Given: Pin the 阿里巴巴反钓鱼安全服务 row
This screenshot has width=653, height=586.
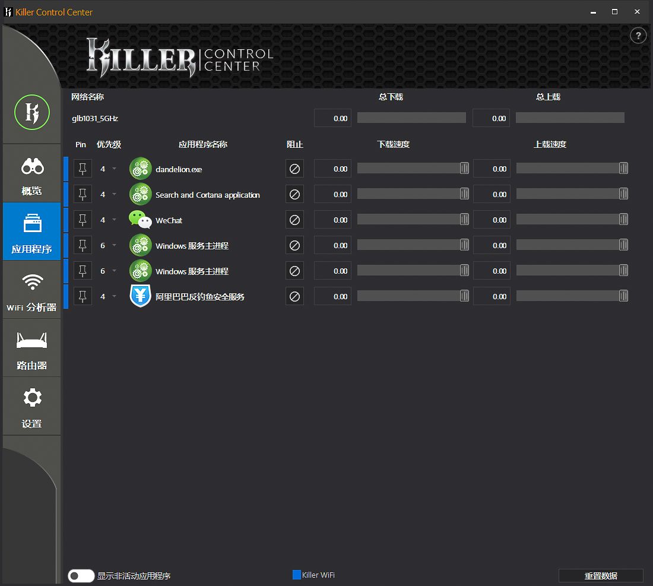Looking at the screenshot, I should 83,296.
